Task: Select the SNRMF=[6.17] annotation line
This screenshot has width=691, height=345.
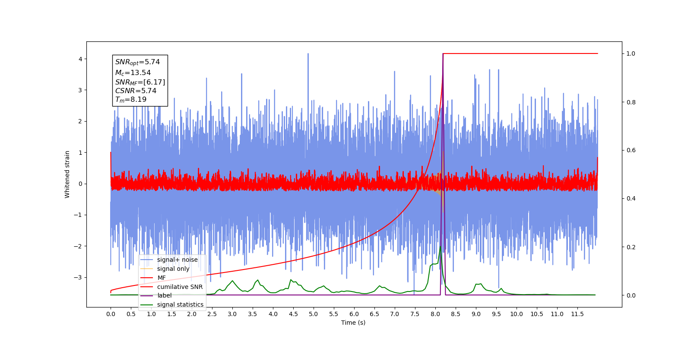Action: tap(140, 82)
